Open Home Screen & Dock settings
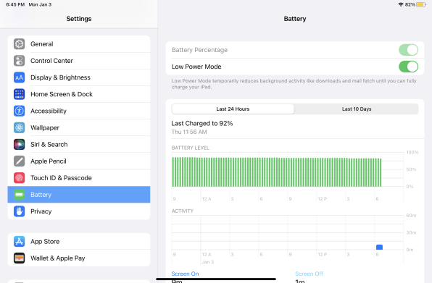432x283 pixels. tap(79, 94)
